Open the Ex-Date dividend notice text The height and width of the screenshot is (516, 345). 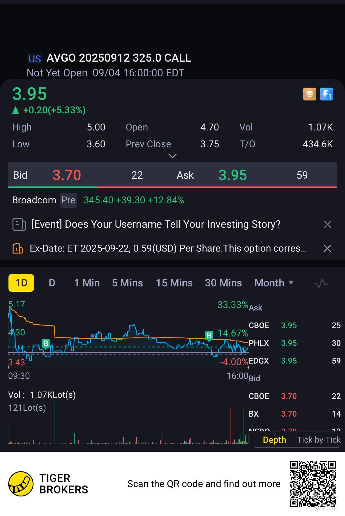(x=168, y=248)
